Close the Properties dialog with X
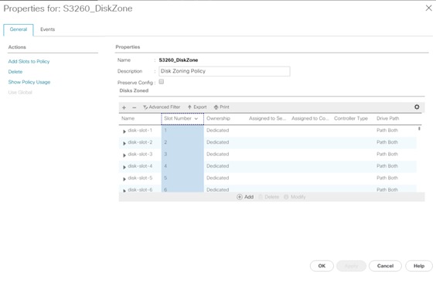The image size is (436, 282). click(x=429, y=8)
